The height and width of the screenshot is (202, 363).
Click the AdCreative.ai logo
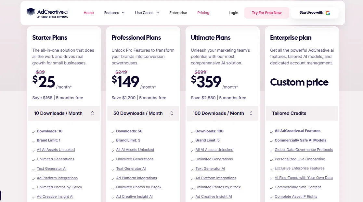coord(46,12)
